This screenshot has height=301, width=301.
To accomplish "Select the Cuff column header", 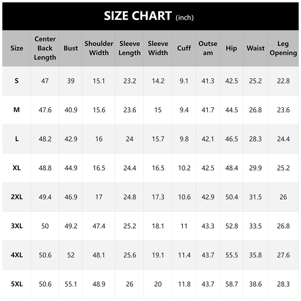I will coord(184,48).
